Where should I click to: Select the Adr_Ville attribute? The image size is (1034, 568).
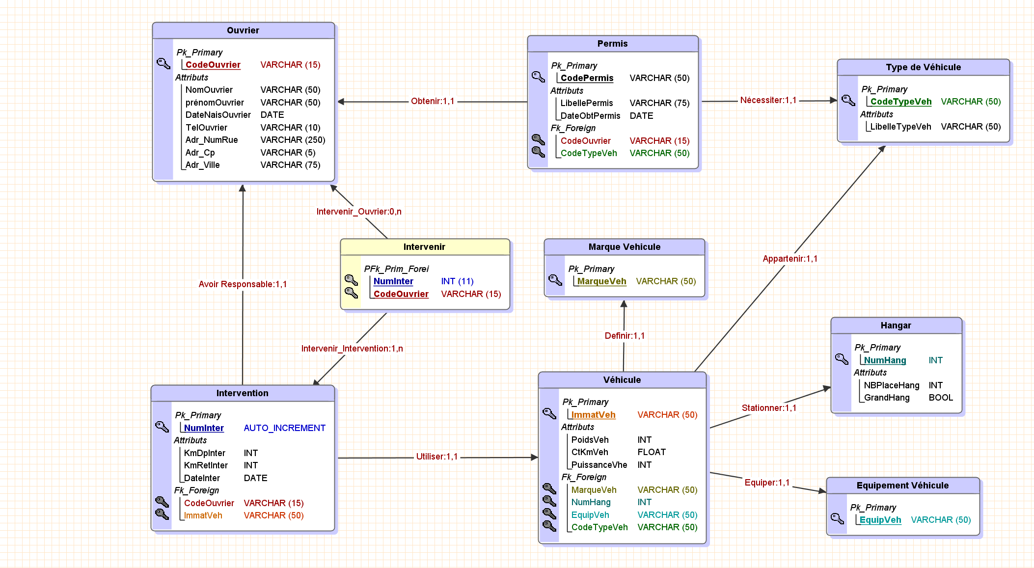pos(202,165)
